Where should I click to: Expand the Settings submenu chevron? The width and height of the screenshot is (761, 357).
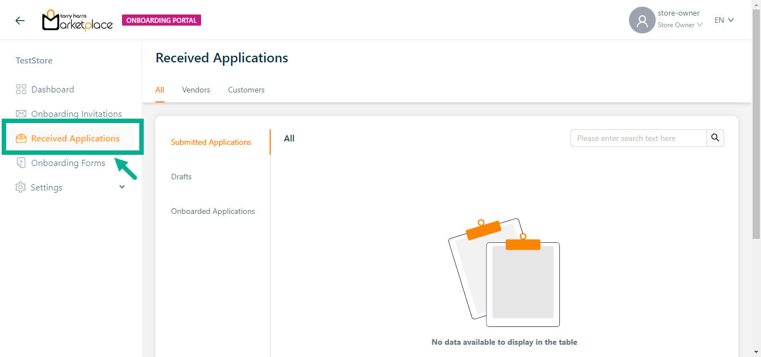122,187
